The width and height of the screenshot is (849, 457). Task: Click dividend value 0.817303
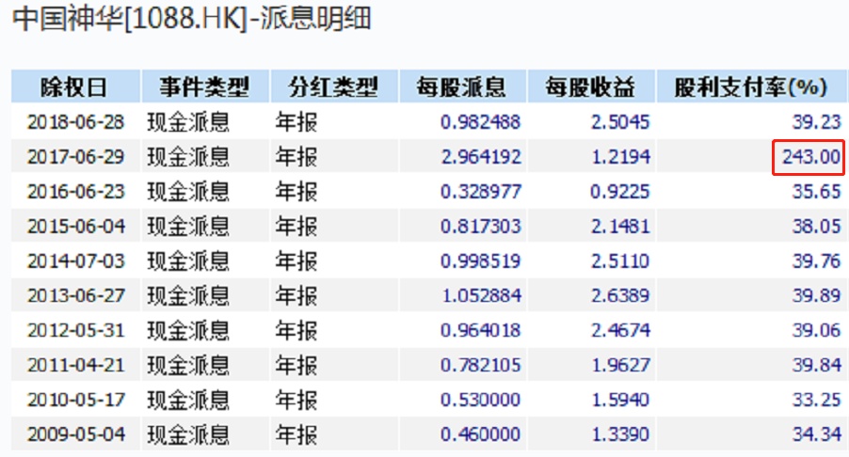coord(481,226)
